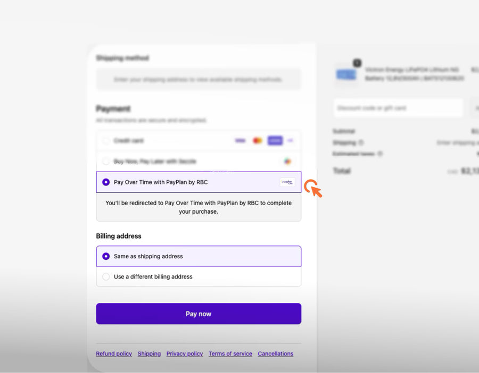Click the purple card brand icon

click(275, 140)
